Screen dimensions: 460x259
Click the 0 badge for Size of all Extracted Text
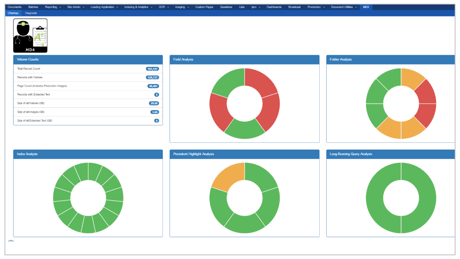point(157,120)
